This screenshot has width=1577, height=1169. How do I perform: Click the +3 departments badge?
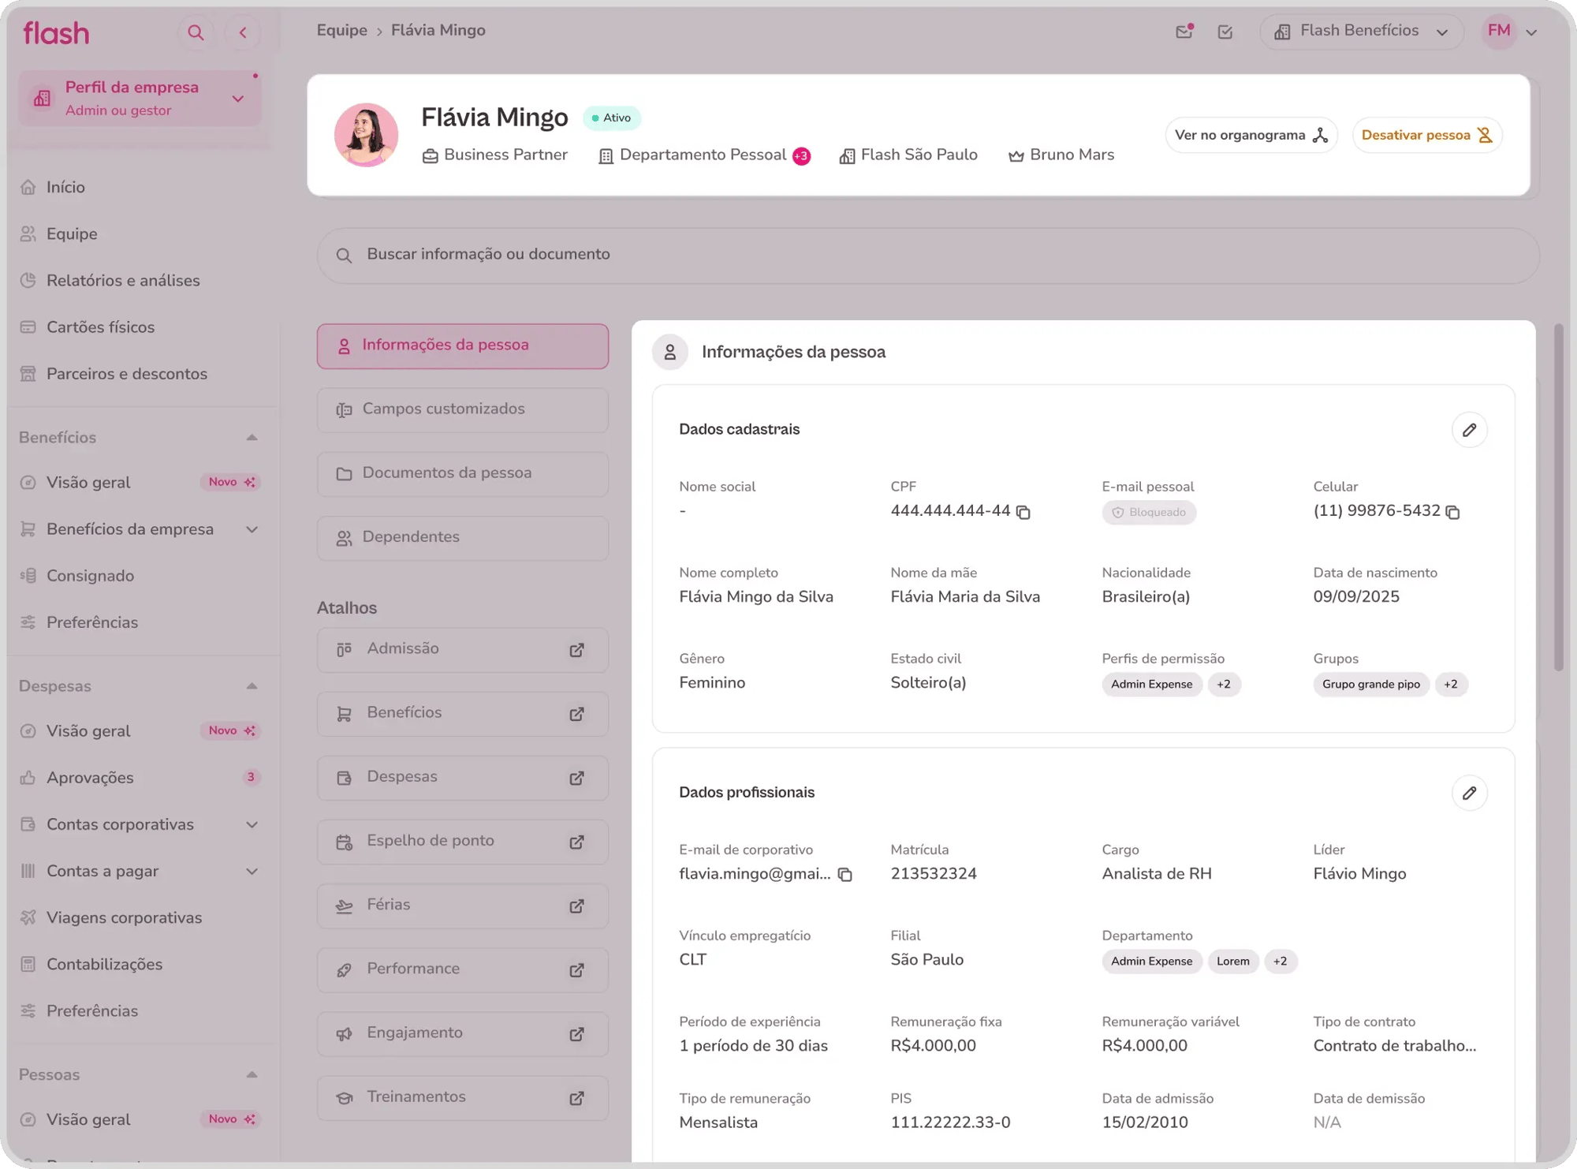click(x=801, y=156)
